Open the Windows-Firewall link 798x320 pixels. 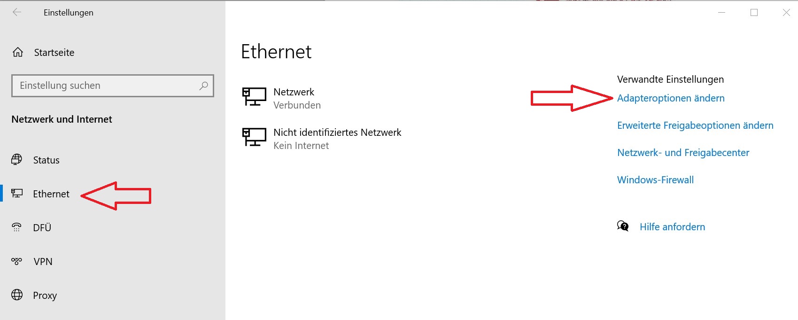pos(655,180)
